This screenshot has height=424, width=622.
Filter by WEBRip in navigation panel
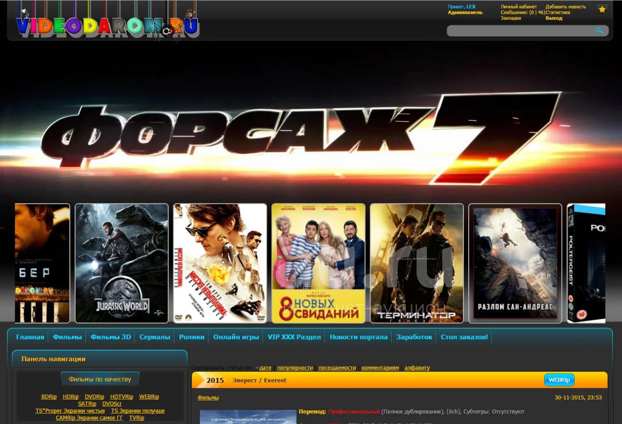149,397
